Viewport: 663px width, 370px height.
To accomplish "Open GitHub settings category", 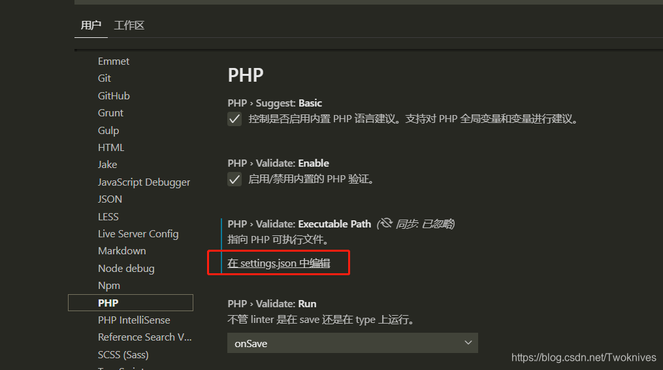I will [114, 95].
